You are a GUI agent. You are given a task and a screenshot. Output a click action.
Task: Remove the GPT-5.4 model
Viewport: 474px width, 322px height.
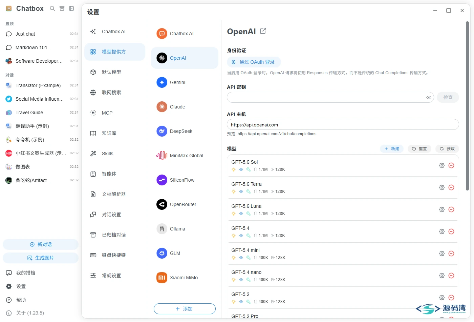coord(451,232)
